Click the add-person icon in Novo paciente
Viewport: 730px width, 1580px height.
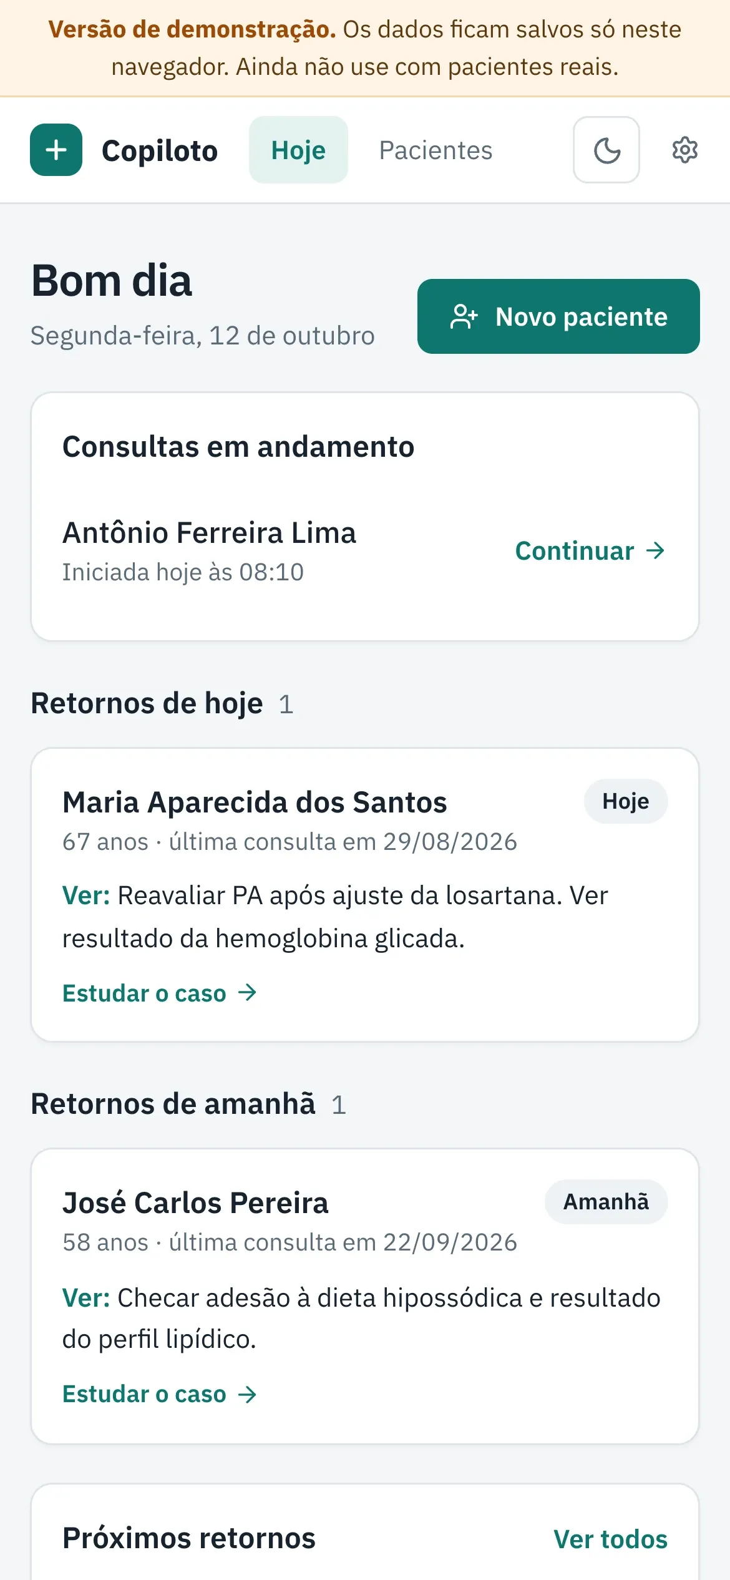pos(464,316)
